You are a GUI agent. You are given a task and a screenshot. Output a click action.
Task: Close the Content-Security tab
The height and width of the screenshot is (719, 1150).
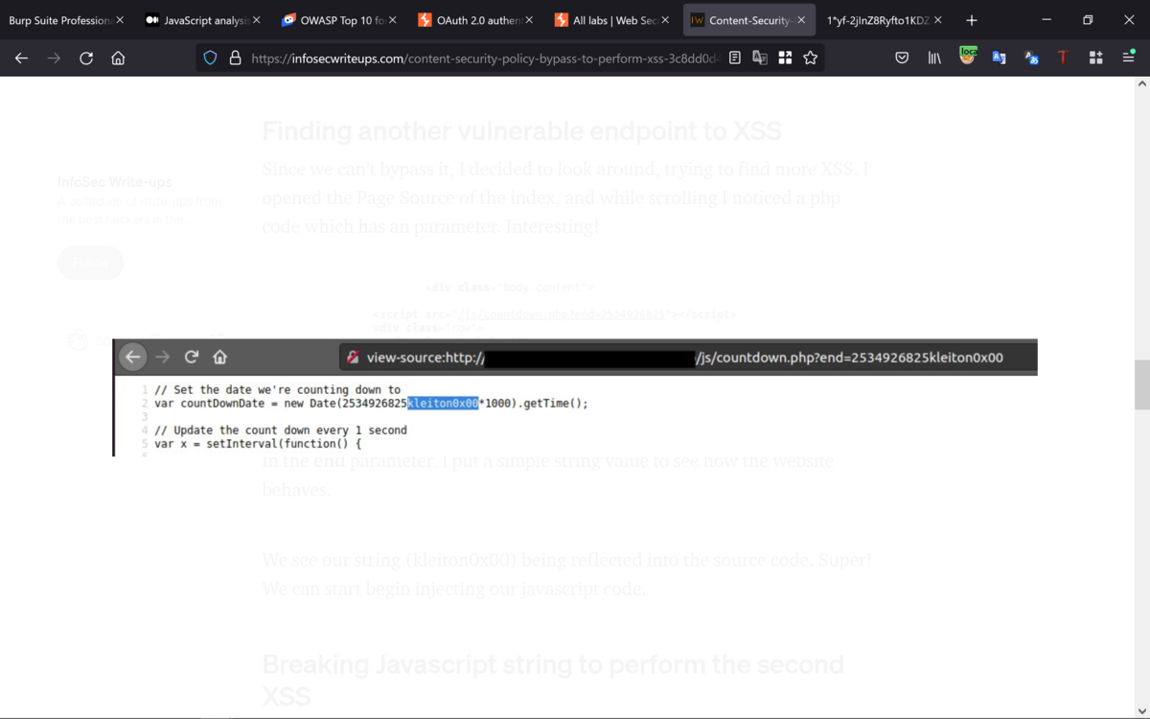tap(802, 20)
